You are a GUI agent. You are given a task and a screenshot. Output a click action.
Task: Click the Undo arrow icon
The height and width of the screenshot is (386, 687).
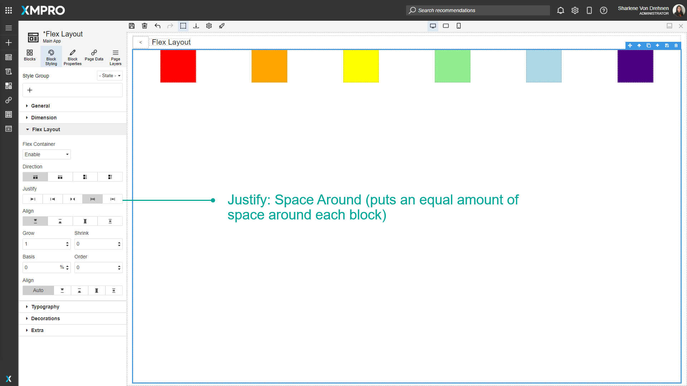(157, 26)
